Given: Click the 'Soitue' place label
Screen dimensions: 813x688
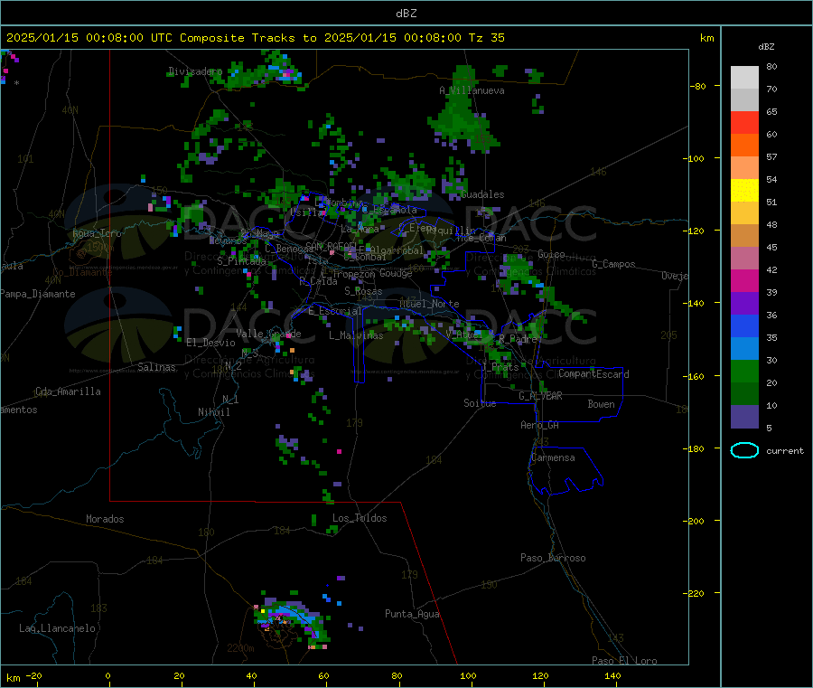Looking at the screenshot, I should [480, 403].
